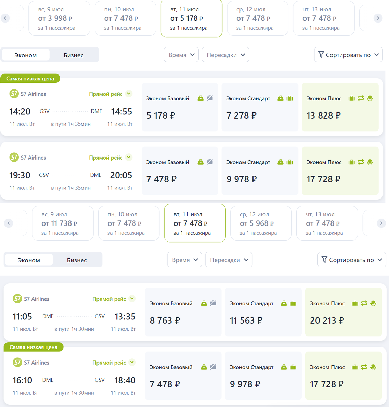Click S7 logo on 16:10 DME flight
Image resolution: width=389 pixels, height=410 pixels.
pos(17,362)
